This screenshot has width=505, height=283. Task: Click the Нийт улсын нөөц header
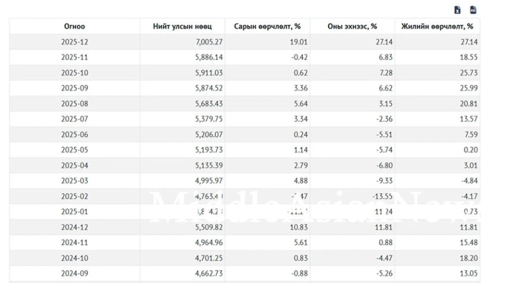(182, 26)
